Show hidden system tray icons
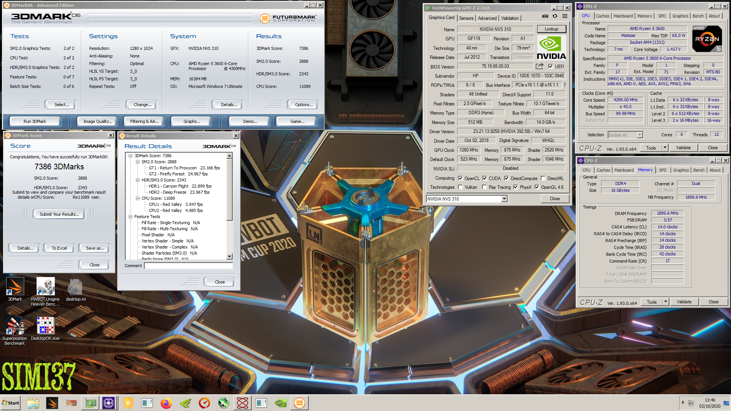The image size is (731, 411). 683,402
